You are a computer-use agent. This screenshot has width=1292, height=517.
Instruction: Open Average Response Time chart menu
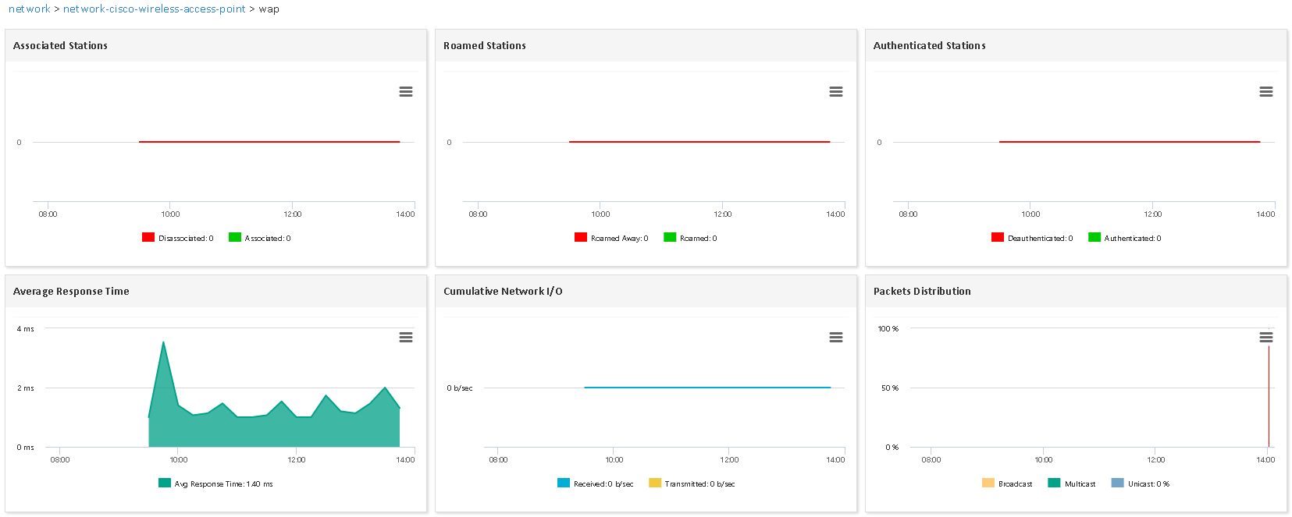(x=406, y=338)
